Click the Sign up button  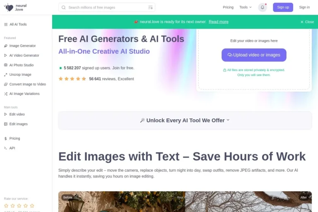pos(283,7)
